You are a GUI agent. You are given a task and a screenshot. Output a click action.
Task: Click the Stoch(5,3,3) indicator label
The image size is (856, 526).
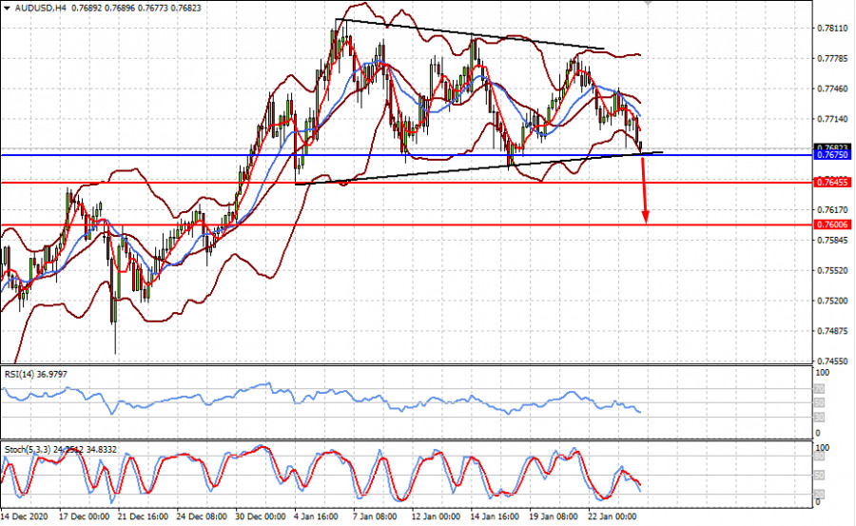click(60, 450)
